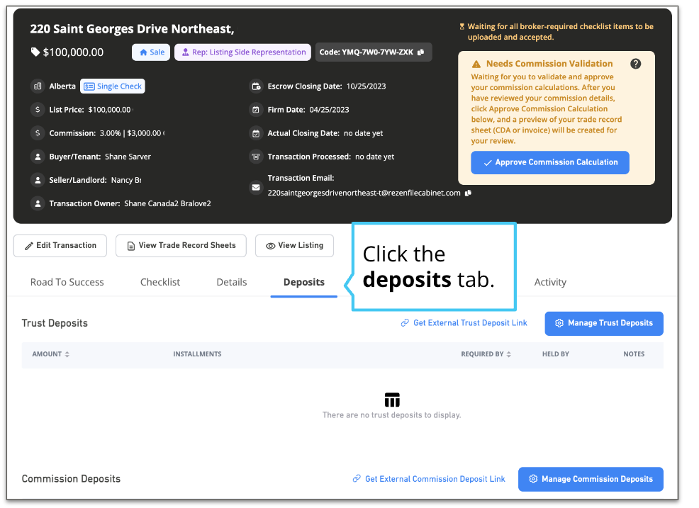Open the Activity tab

point(550,282)
